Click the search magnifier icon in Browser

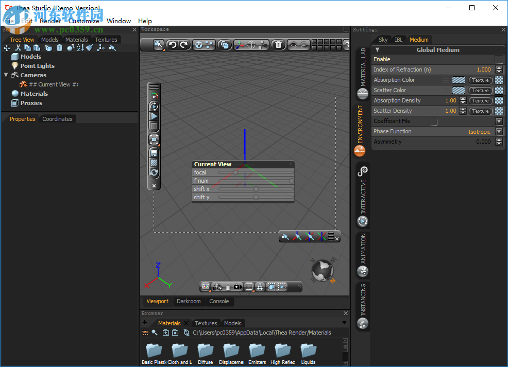[155, 333]
